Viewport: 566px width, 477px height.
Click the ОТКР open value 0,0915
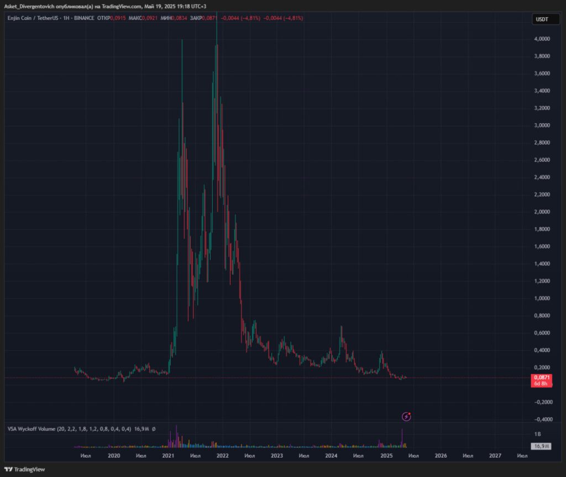[x=120, y=18]
